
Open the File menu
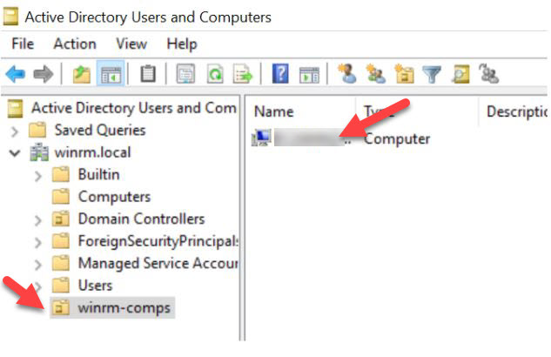(23, 44)
